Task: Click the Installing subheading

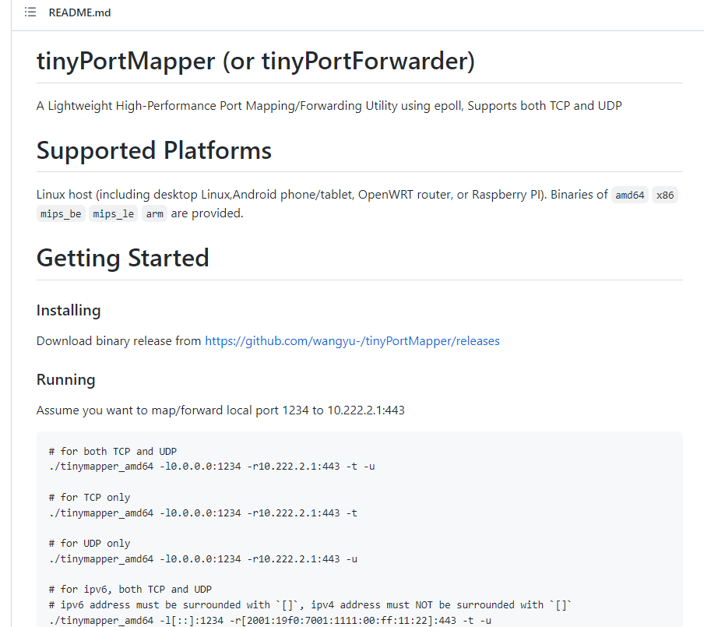Action: click(69, 310)
